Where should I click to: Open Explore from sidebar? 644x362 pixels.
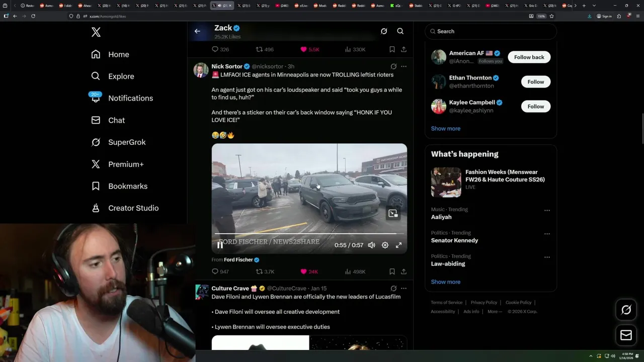(113, 76)
